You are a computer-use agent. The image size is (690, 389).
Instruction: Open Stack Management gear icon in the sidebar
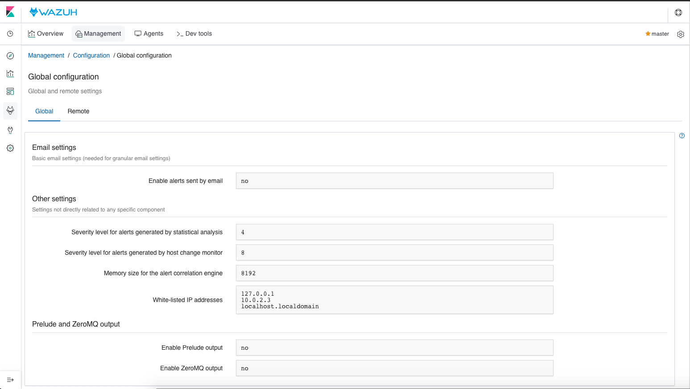[x=10, y=148]
